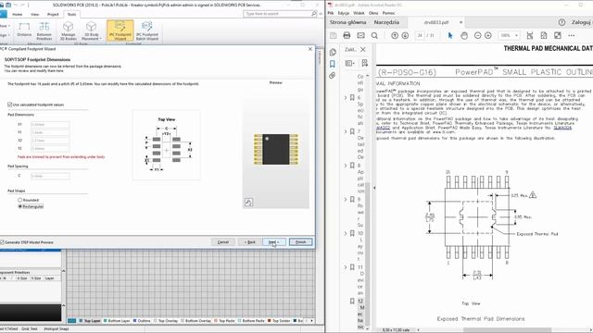Launch the IPC Footprint Batch Wizard
593x333 pixels.
[x=147, y=31]
